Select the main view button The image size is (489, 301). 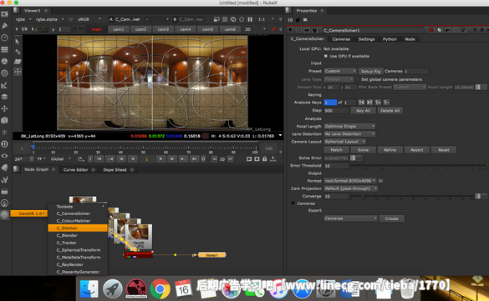click(96, 29)
